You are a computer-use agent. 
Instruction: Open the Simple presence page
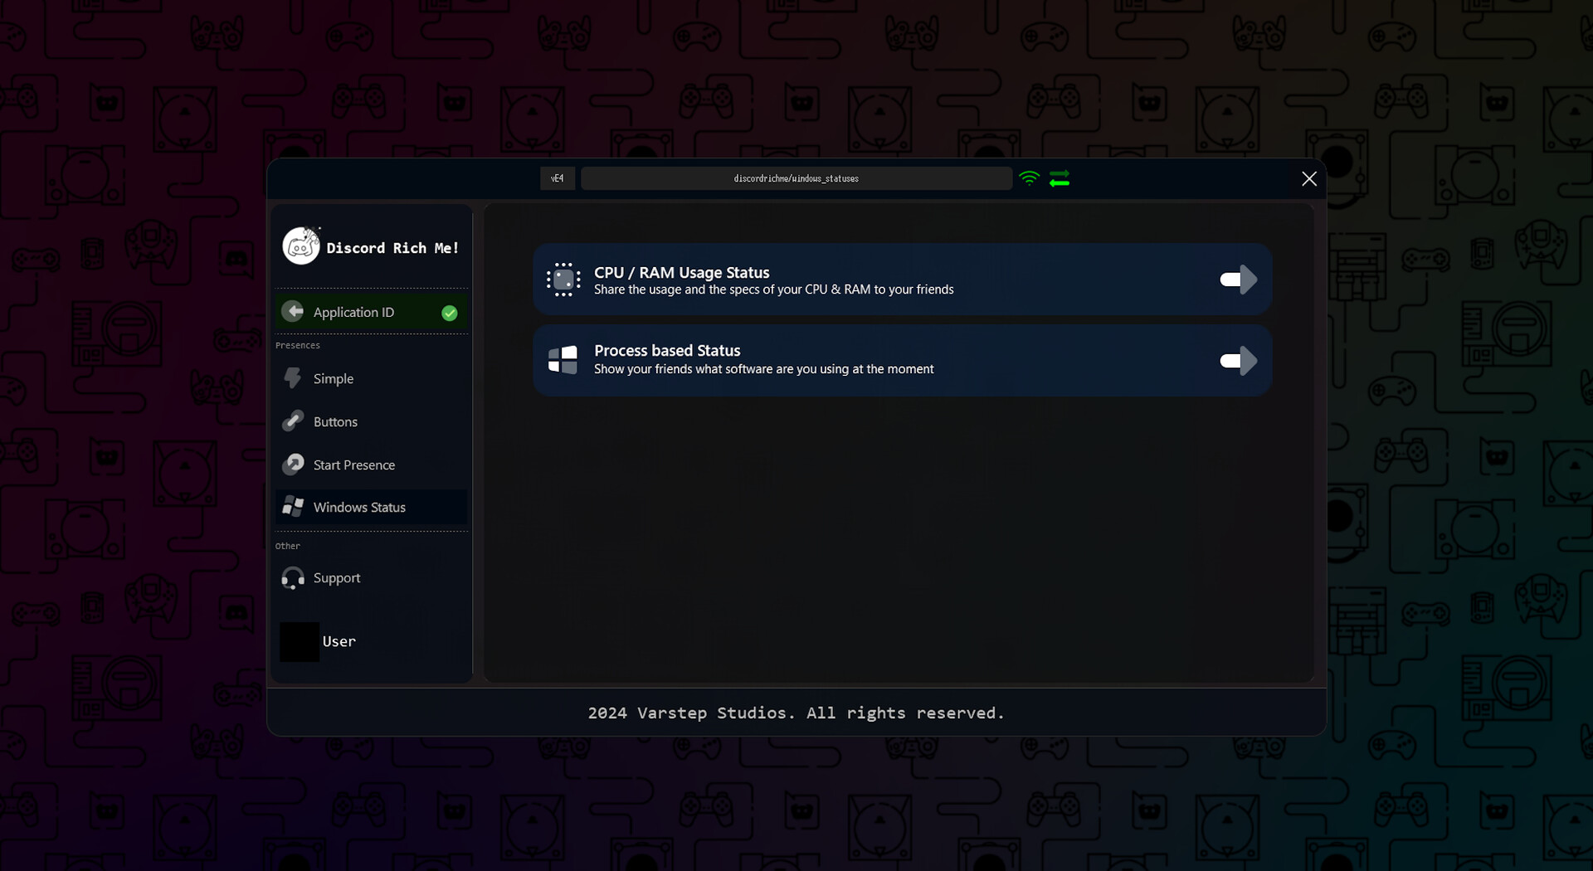click(x=371, y=378)
